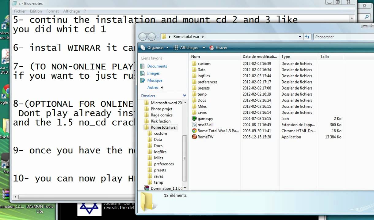Open Affichage menu in Bloc-notes
The image size is (374, 220).
pyautogui.click(x=71, y=11)
